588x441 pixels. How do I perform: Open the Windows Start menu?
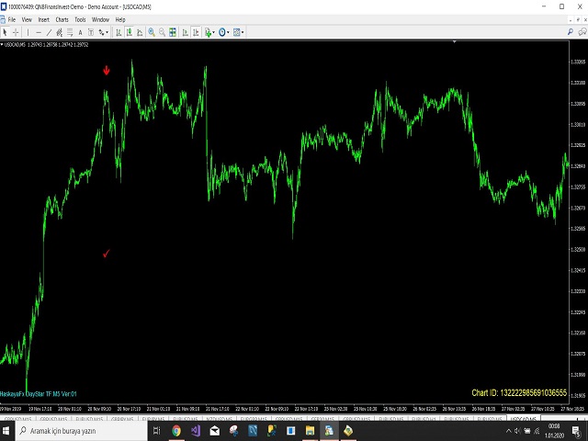pos(7,431)
